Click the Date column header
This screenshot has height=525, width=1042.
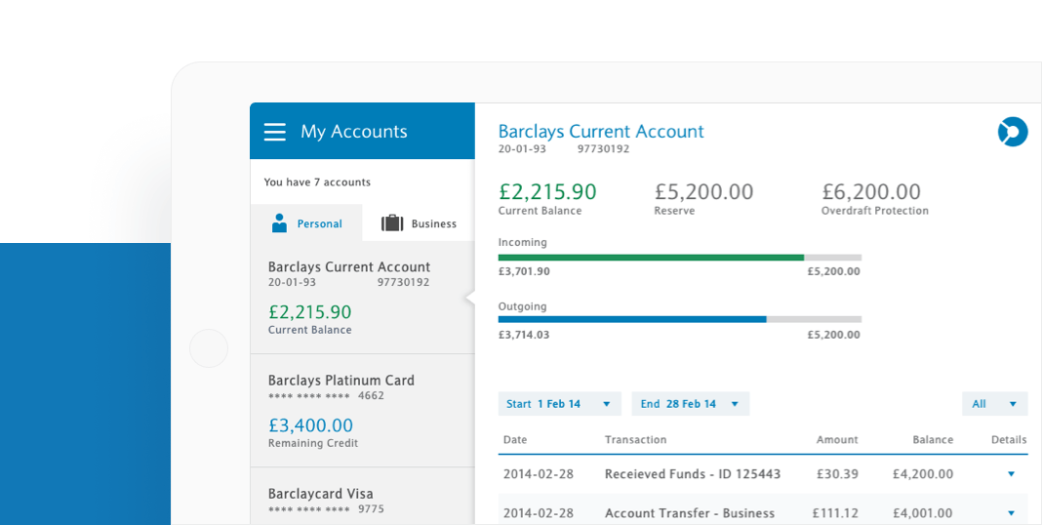click(515, 440)
